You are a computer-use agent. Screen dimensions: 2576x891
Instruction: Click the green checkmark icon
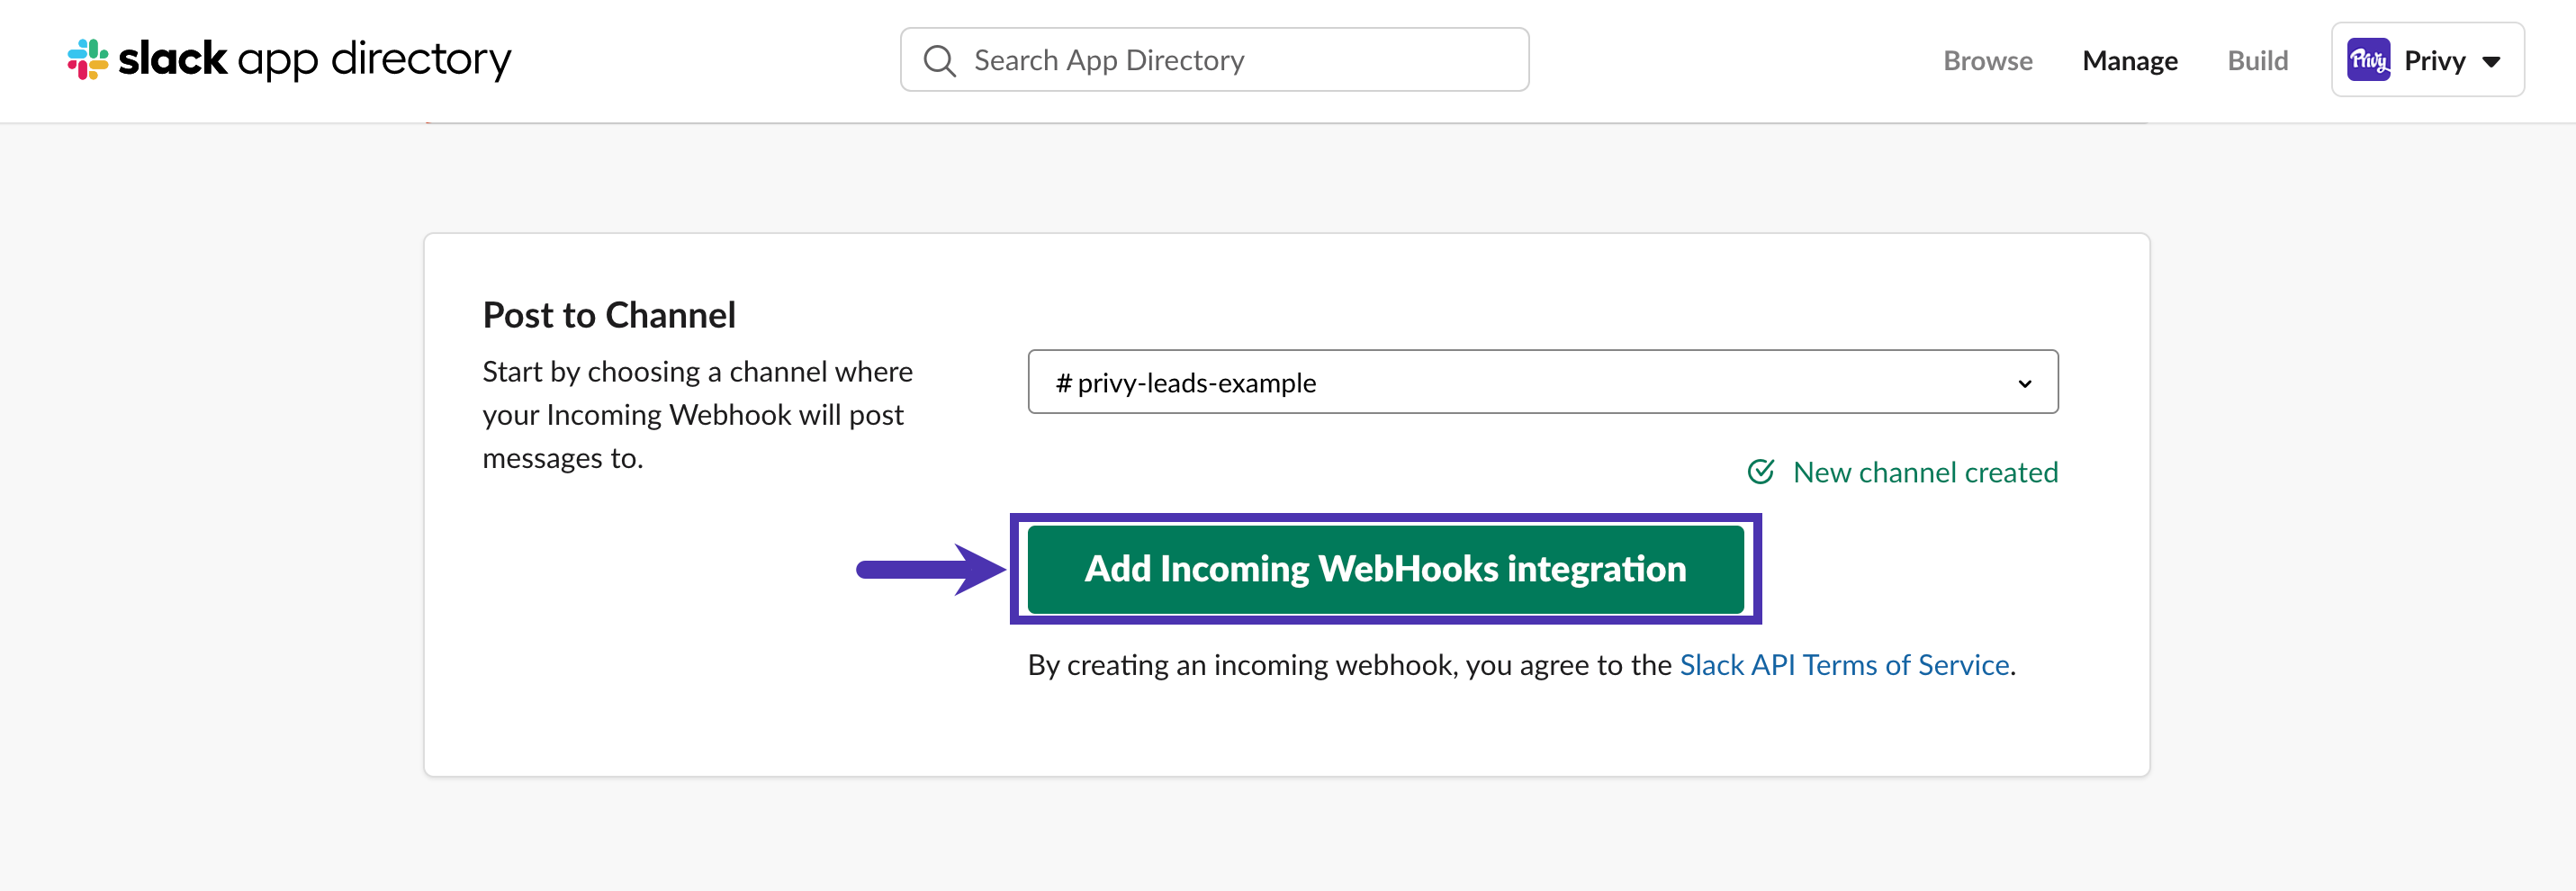tap(1760, 472)
